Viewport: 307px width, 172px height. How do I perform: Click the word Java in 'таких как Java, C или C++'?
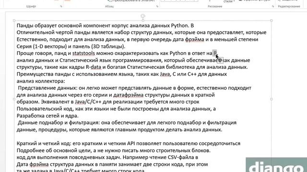pyautogui.click(x=165, y=74)
